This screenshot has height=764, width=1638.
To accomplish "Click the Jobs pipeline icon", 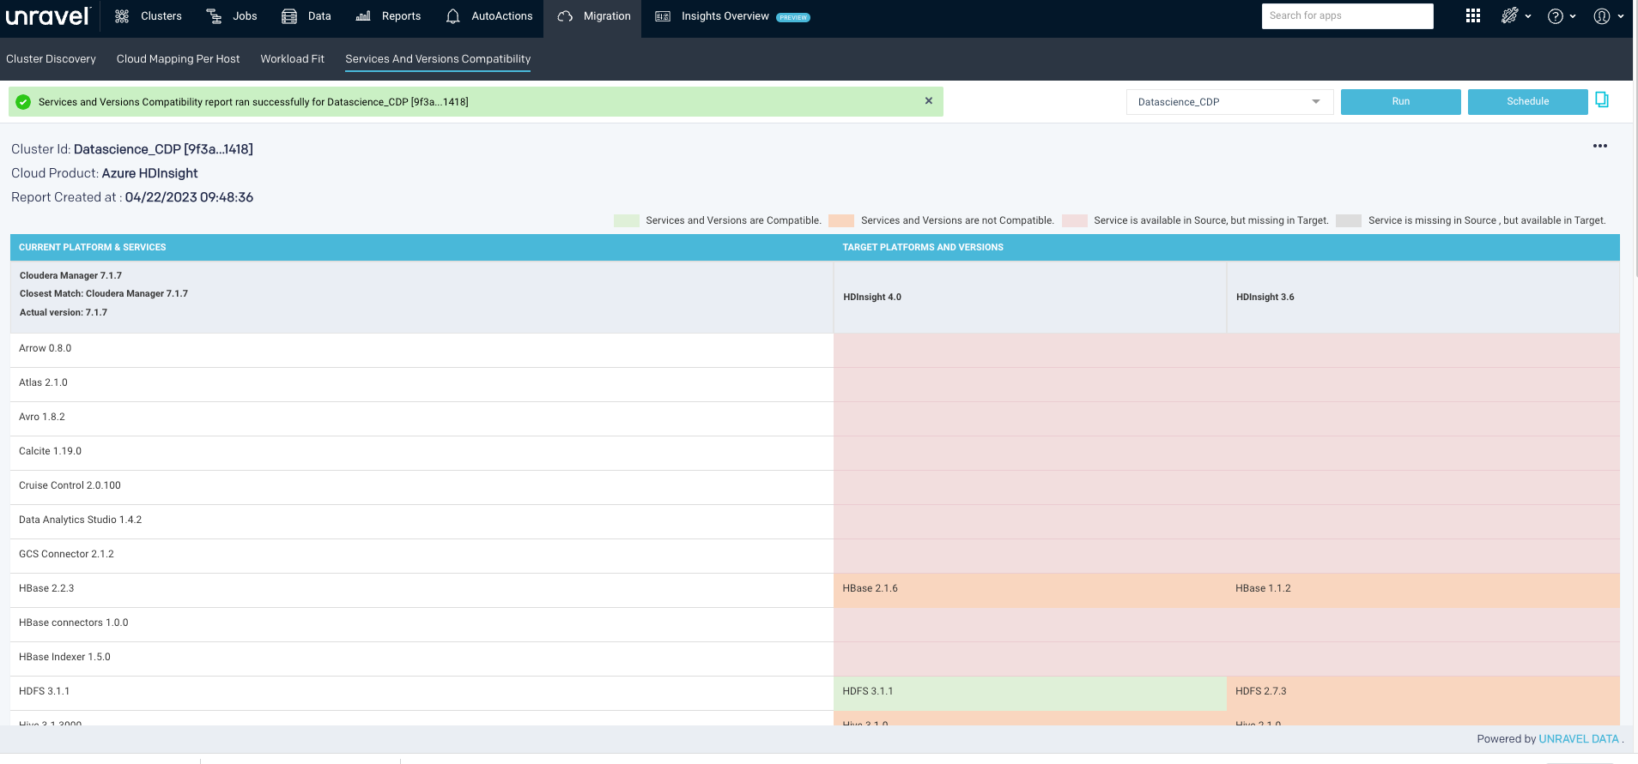I will coord(214,16).
